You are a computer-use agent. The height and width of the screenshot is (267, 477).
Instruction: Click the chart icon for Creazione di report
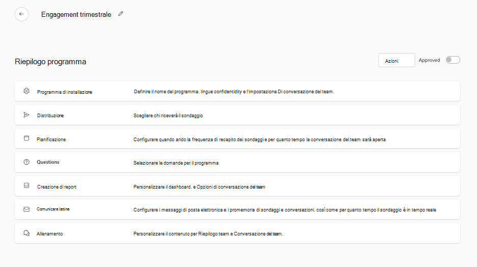pos(26,185)
